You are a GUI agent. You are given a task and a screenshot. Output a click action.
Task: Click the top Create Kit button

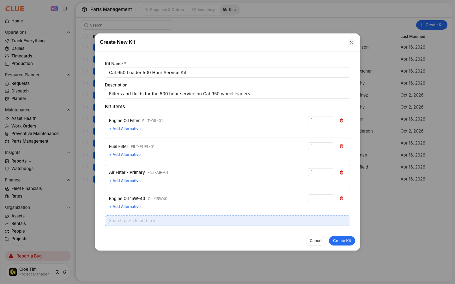click(x=432, y=25)
